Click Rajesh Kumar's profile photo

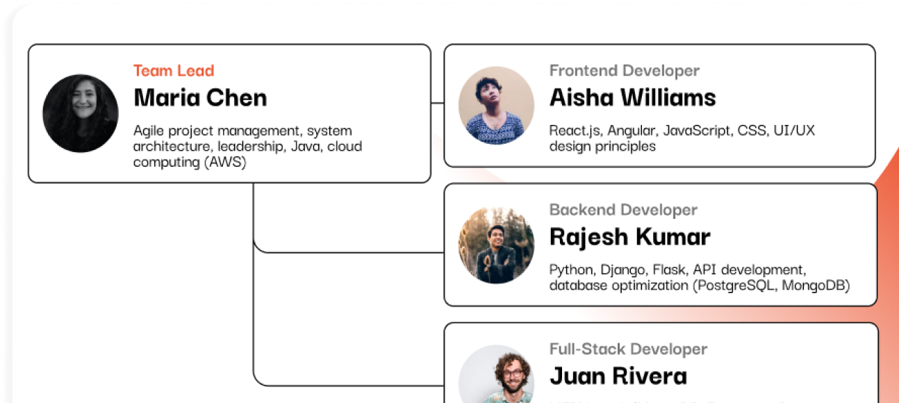pyautogui.click(x=496, y=245)
